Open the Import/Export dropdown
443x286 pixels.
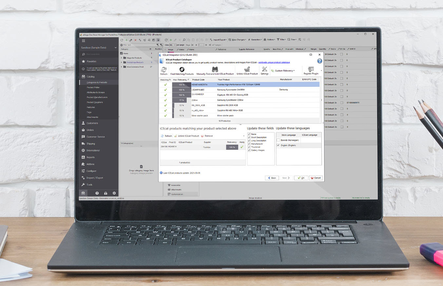tap(218, 40)
